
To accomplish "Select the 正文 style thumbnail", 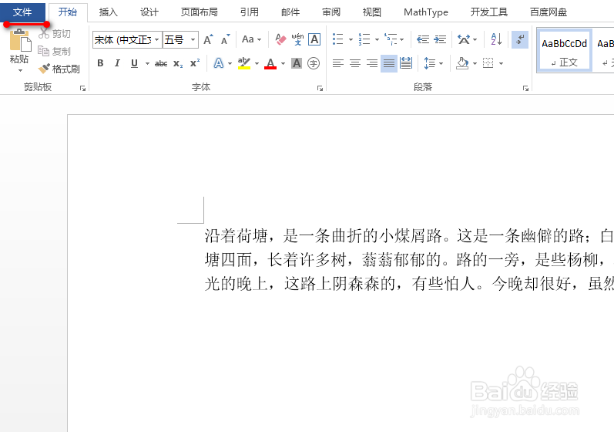I will click(x=564, y=51).
